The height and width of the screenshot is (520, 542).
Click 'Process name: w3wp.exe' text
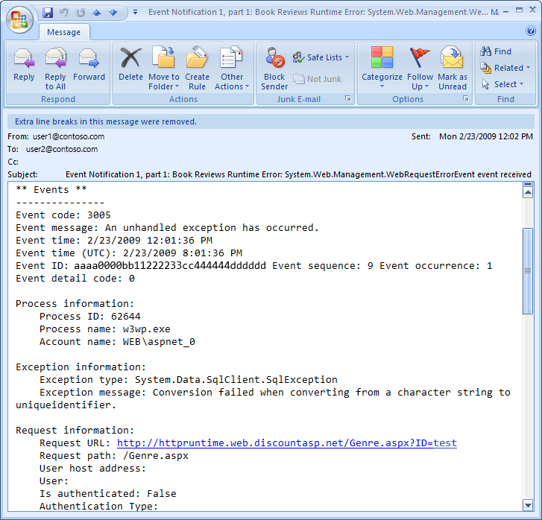[104, 329]
